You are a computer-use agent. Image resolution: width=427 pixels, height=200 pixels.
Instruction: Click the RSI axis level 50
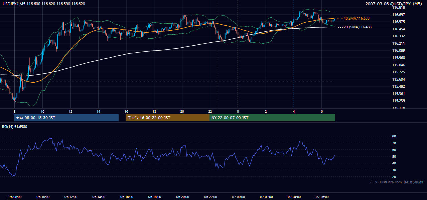(394, 156)
